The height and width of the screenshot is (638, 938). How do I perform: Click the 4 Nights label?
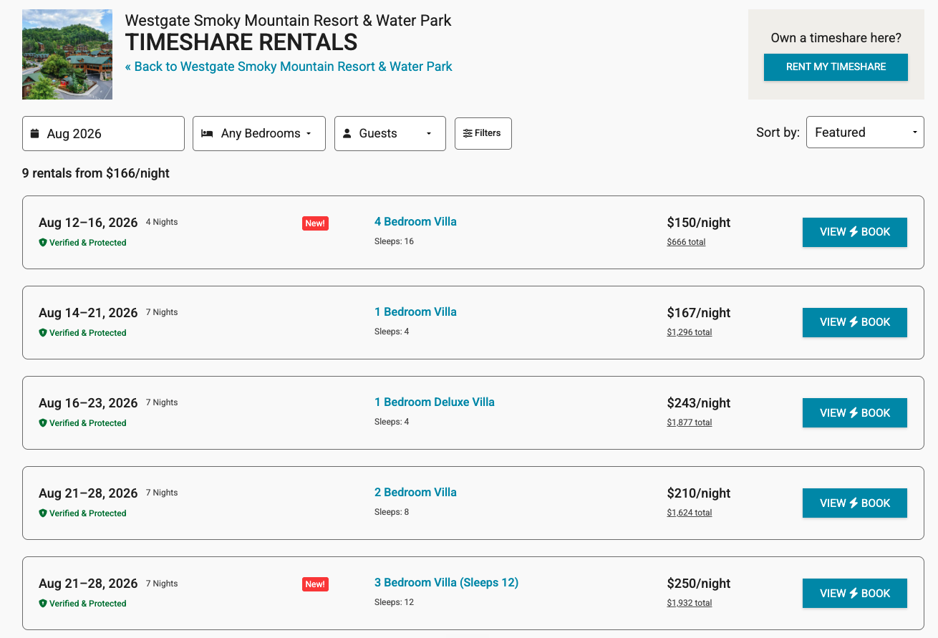point(162,222)
